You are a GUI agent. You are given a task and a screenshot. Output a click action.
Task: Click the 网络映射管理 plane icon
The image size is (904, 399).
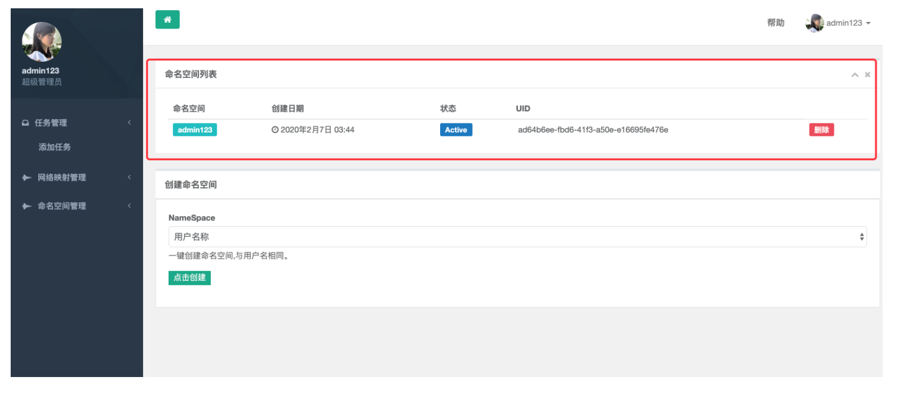tap(27, 178)
